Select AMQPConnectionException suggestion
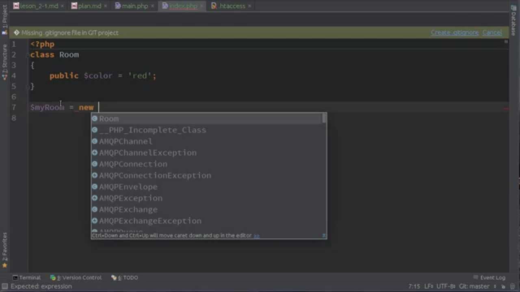 coord(206,175)
